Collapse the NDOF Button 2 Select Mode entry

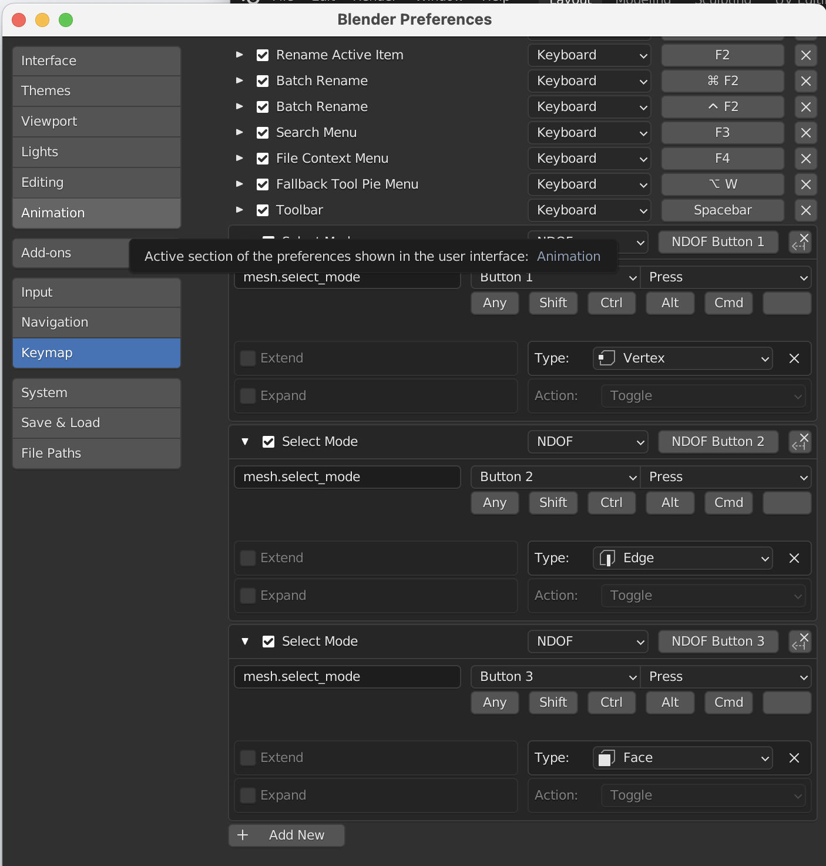pyautogui.click(x=245, y=442)
